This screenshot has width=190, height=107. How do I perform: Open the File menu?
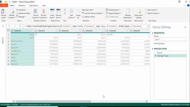[4, 5]
